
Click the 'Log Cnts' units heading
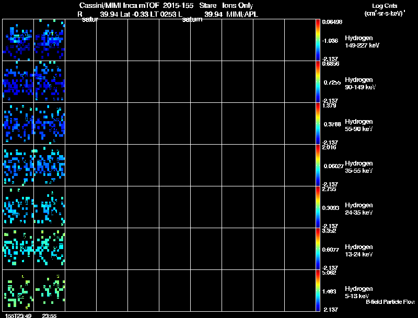(x=385, y=6)
